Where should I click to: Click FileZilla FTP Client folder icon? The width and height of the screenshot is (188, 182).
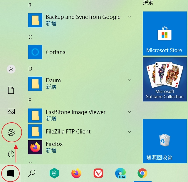coord(35,131)
